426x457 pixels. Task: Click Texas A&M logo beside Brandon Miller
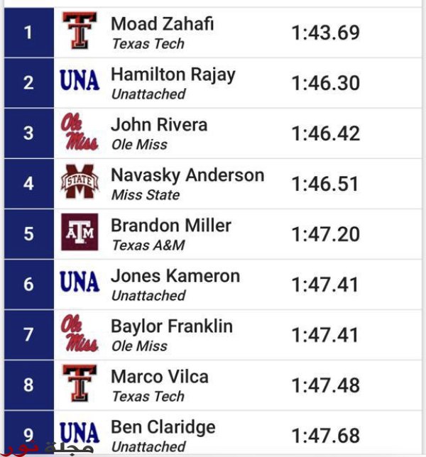tap(80, 232)
